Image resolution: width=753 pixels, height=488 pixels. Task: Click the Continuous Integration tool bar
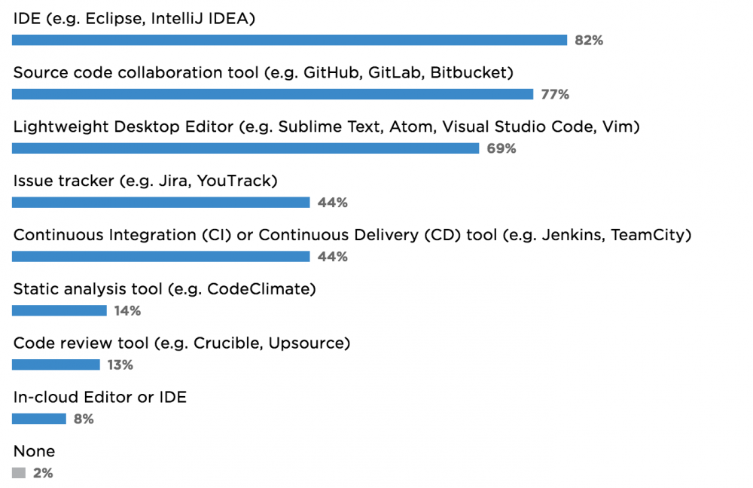click(161, 257)
